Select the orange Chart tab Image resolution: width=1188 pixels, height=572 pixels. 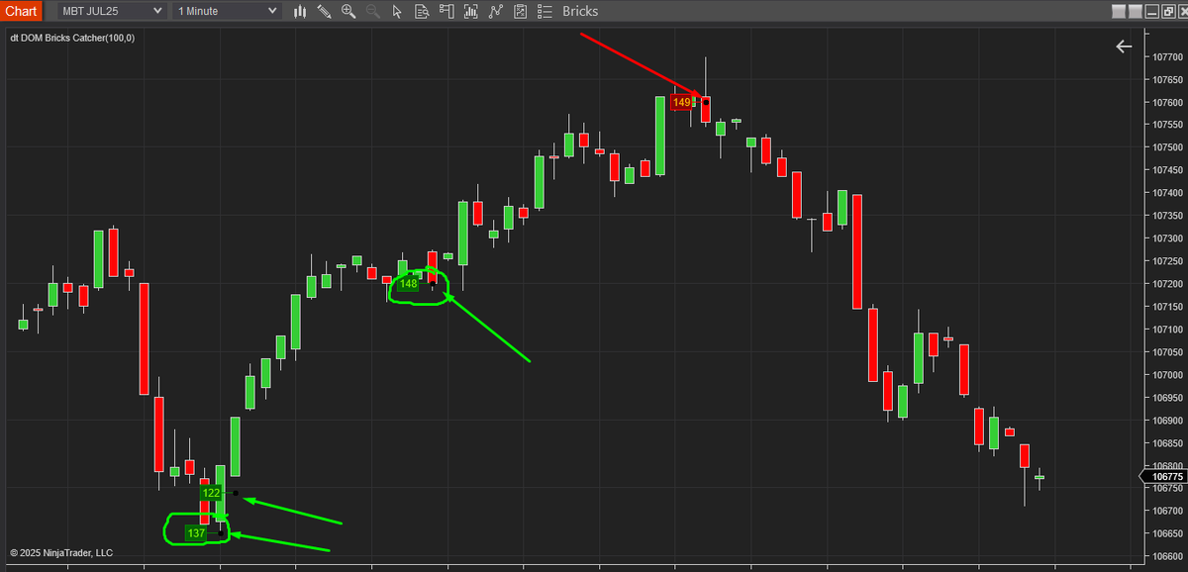pos(21,12)
